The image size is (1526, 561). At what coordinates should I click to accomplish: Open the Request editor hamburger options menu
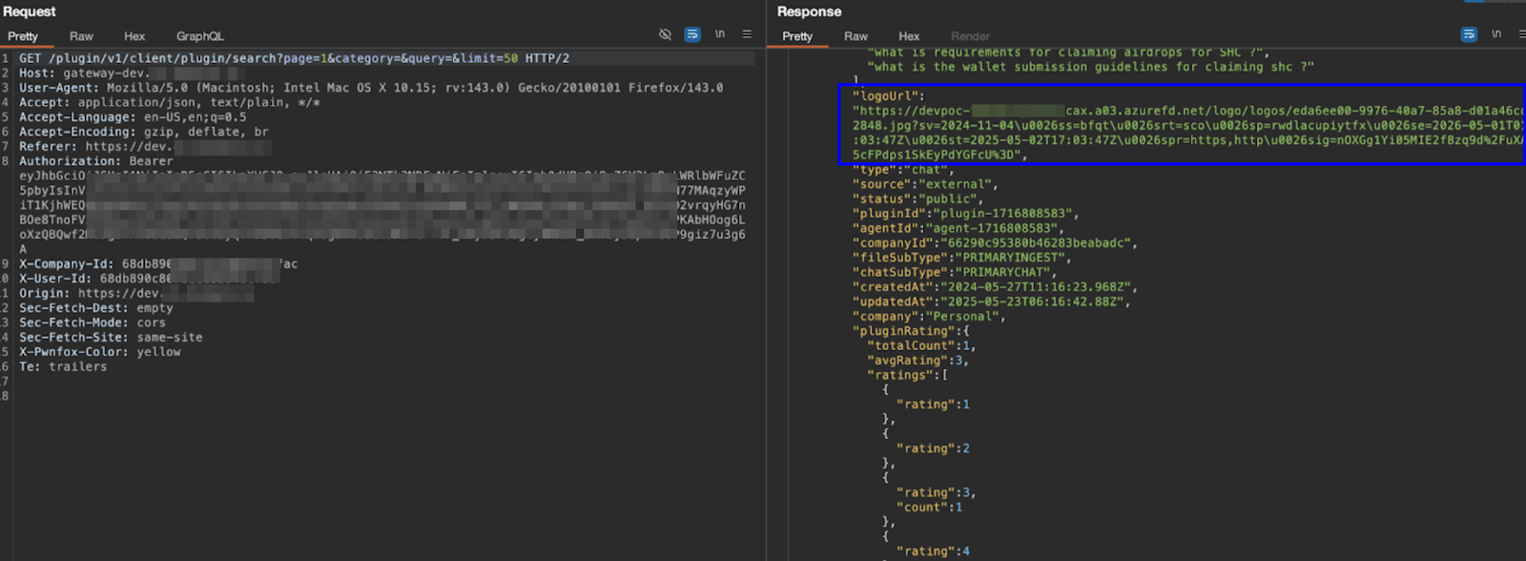747,34
